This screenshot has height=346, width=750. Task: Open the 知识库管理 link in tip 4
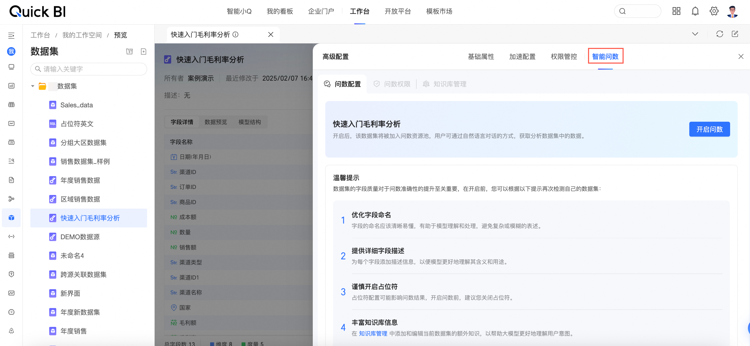click(373, 333)
